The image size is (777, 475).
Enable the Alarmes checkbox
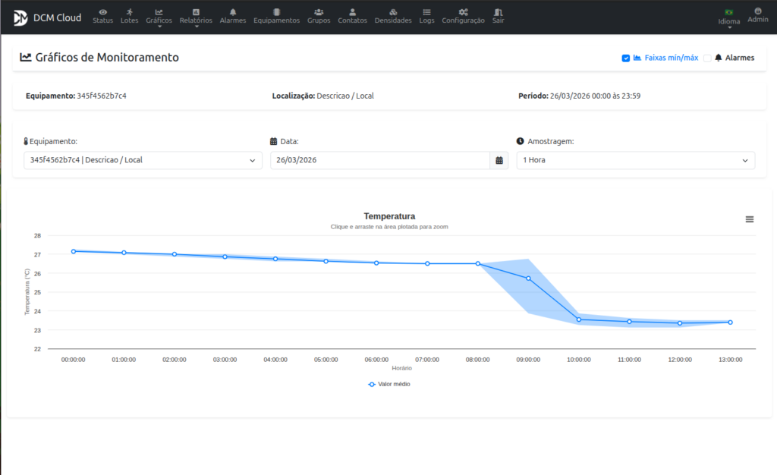click(707, 58)
